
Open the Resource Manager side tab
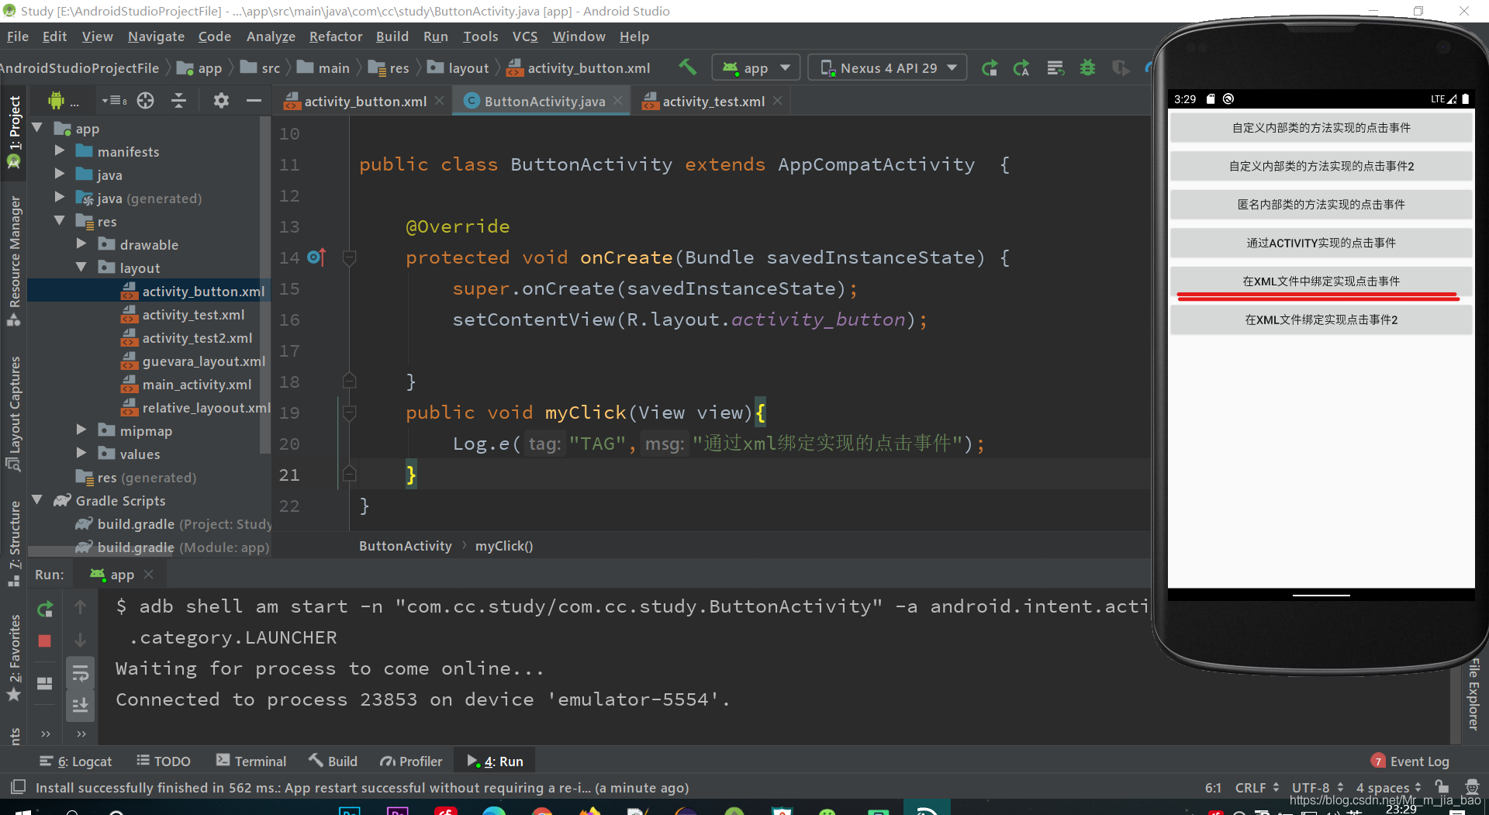(x=14, y=260)
